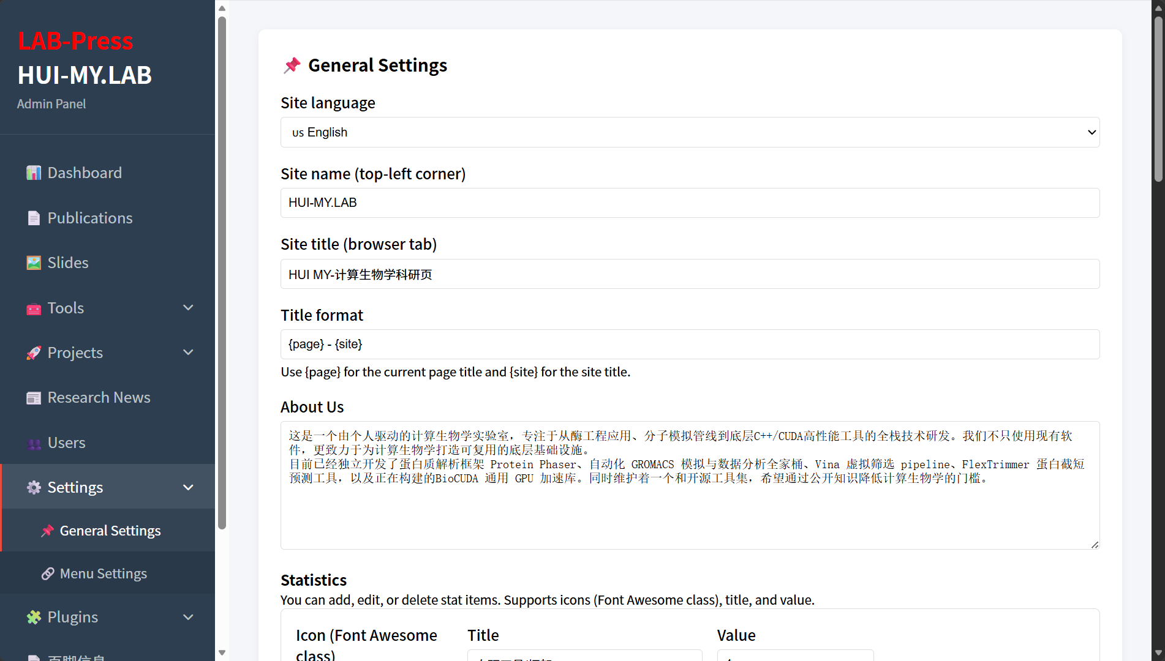Click the 'Statistics' section heading
1165x661 pixels.
point(314,580)
